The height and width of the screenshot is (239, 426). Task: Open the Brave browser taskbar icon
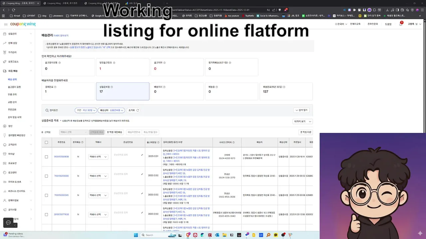(x=188, y=235)
